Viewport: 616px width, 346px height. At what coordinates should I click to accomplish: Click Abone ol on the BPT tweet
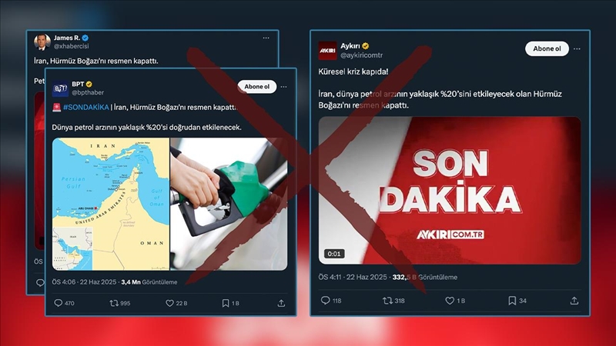pos(257,87)
